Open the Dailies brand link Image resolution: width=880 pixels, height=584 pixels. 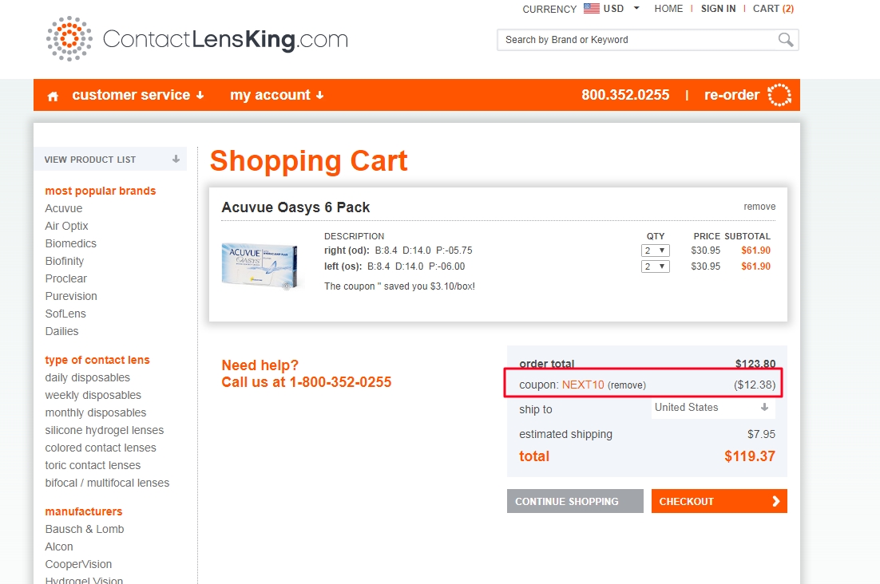click(x=61, y=331)
